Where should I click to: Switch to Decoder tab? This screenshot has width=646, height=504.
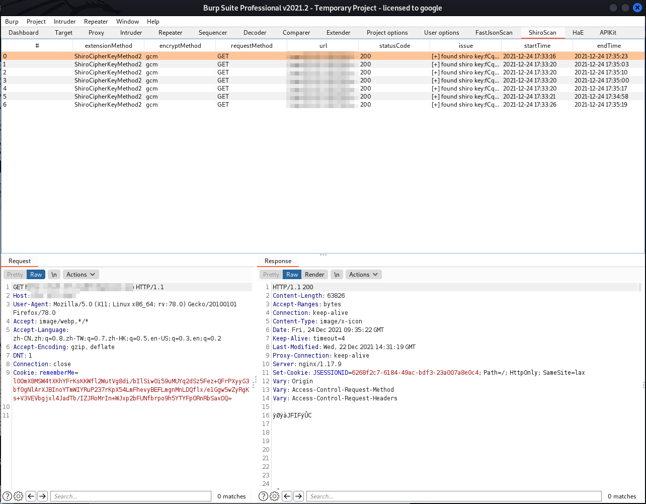click(255, 33)
